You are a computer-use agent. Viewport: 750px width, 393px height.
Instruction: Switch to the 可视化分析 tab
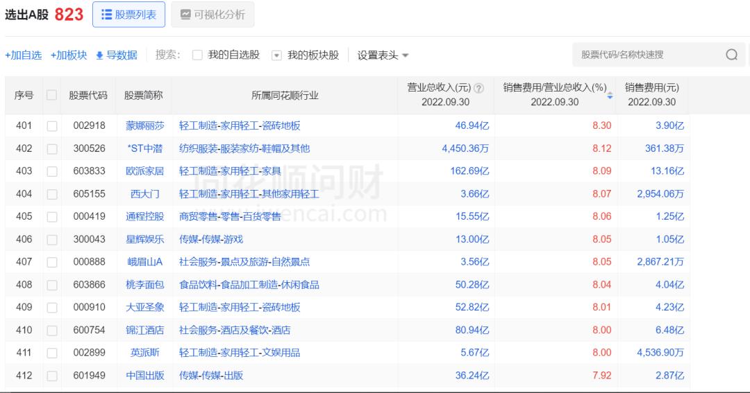pos(213,15)
